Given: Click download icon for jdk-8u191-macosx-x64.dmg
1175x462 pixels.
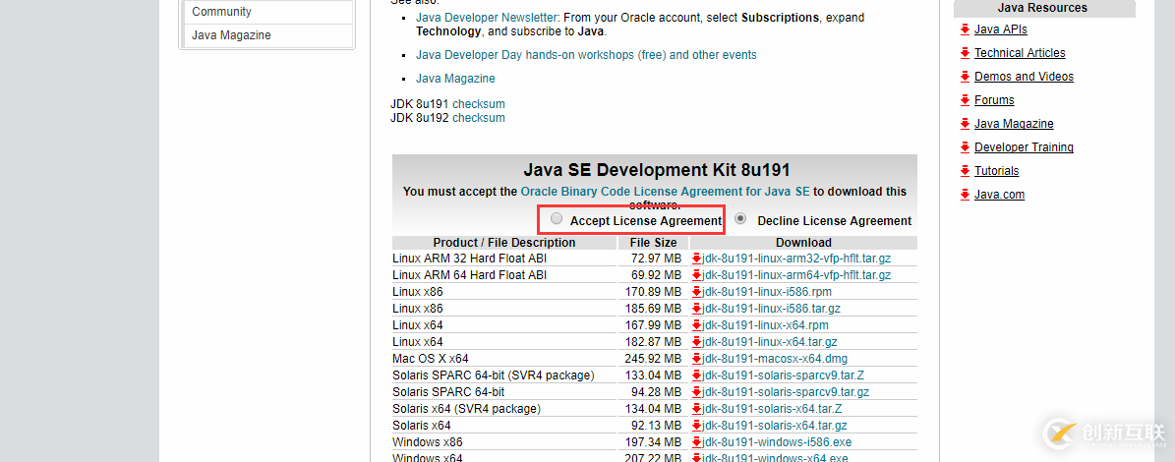Looking at the screenshot, I should pyautogui.click(x=697, y=359).
